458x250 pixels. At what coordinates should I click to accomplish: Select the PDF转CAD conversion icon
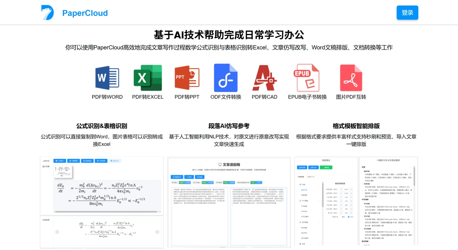tap(265, 77)
